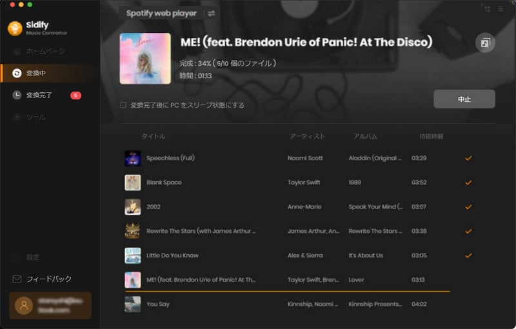Select the 2002 track title
The image size is (516, 329).
tap(154, 207)
